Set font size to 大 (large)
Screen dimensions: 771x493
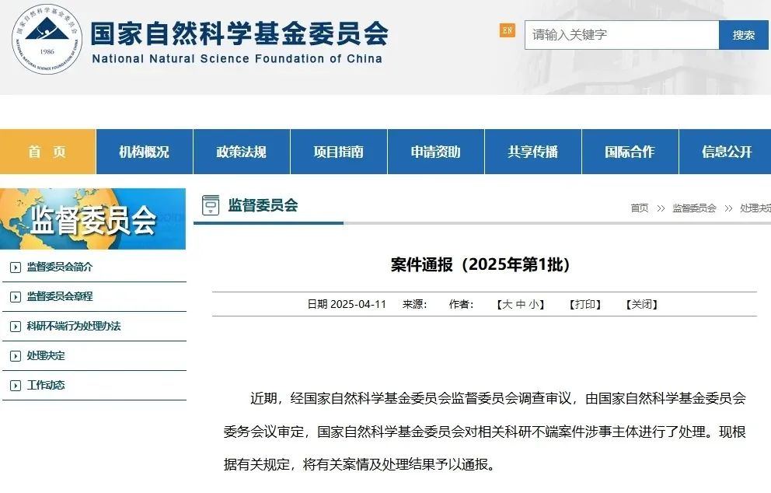click(x=507, y=305)
